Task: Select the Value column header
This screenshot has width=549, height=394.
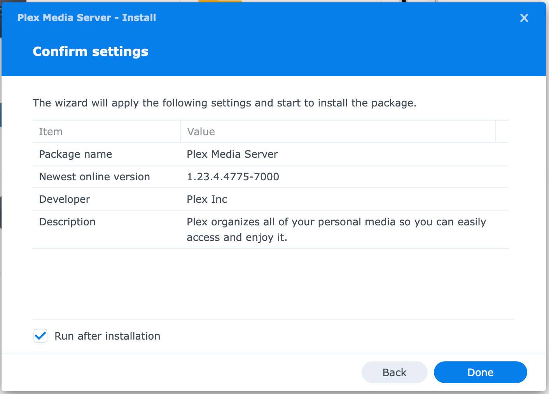Action: pyautogui.click(x=338, y=132)
